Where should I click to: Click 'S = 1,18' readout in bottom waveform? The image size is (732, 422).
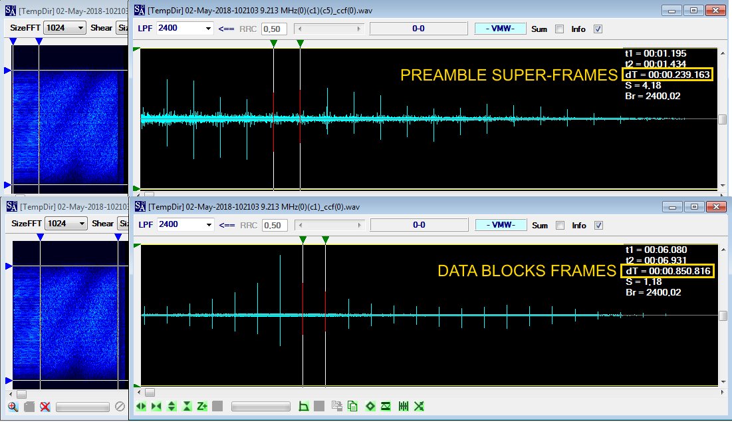coord(644,282)
